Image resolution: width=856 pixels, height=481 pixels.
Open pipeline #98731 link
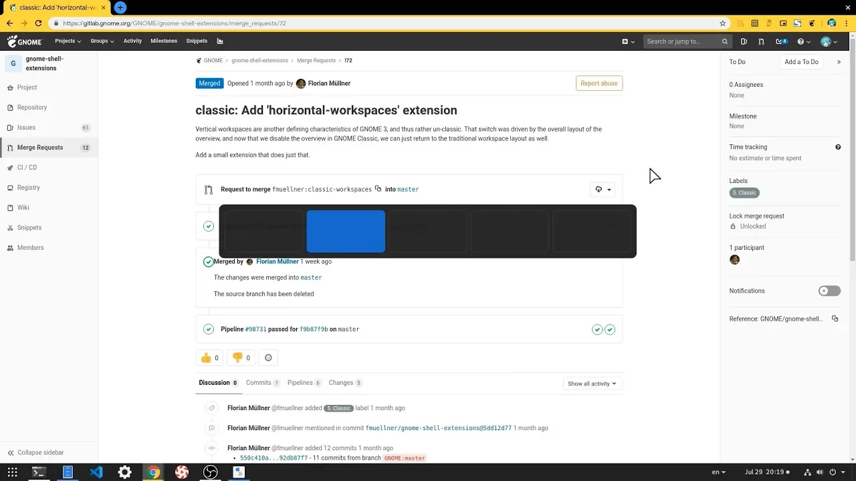(255, 329)
